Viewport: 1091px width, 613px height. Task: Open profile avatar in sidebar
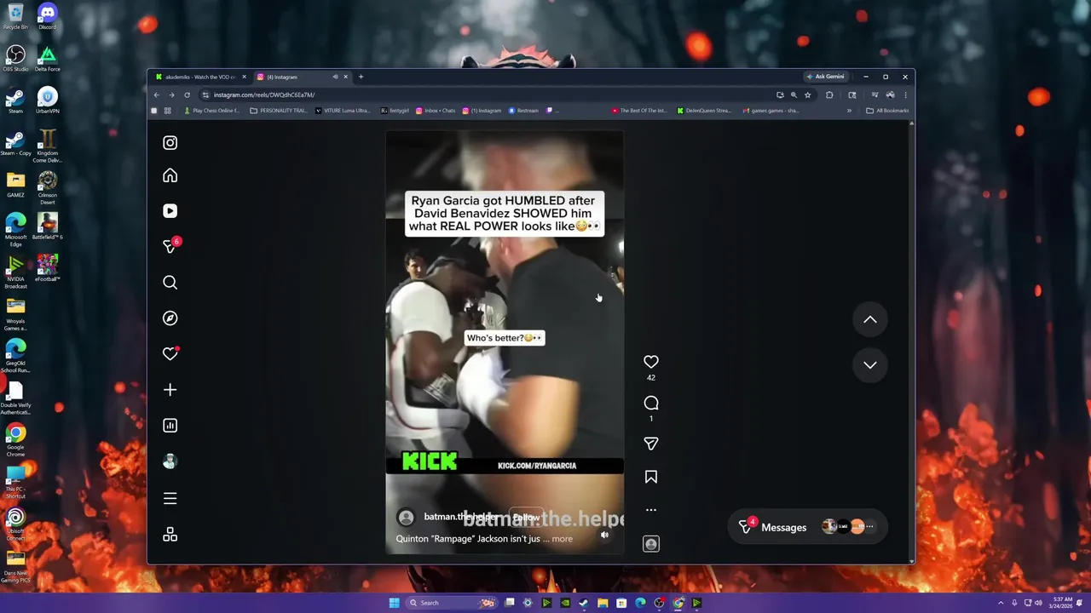(170, 461)
